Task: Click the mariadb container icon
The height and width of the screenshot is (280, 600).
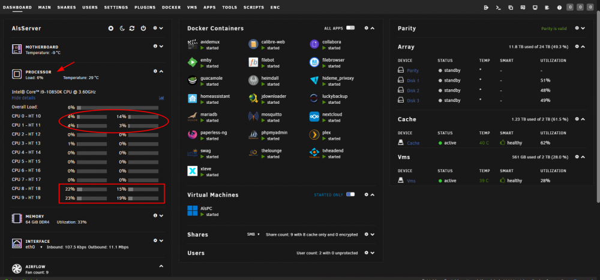Action: [x=193, y=117]
